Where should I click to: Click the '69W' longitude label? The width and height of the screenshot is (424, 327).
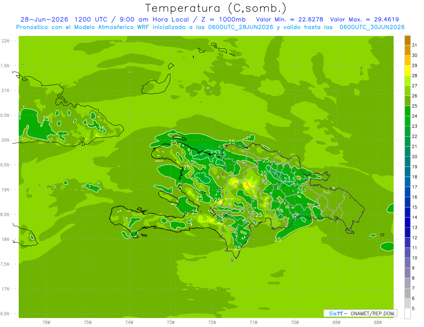[x=336, y=322]
